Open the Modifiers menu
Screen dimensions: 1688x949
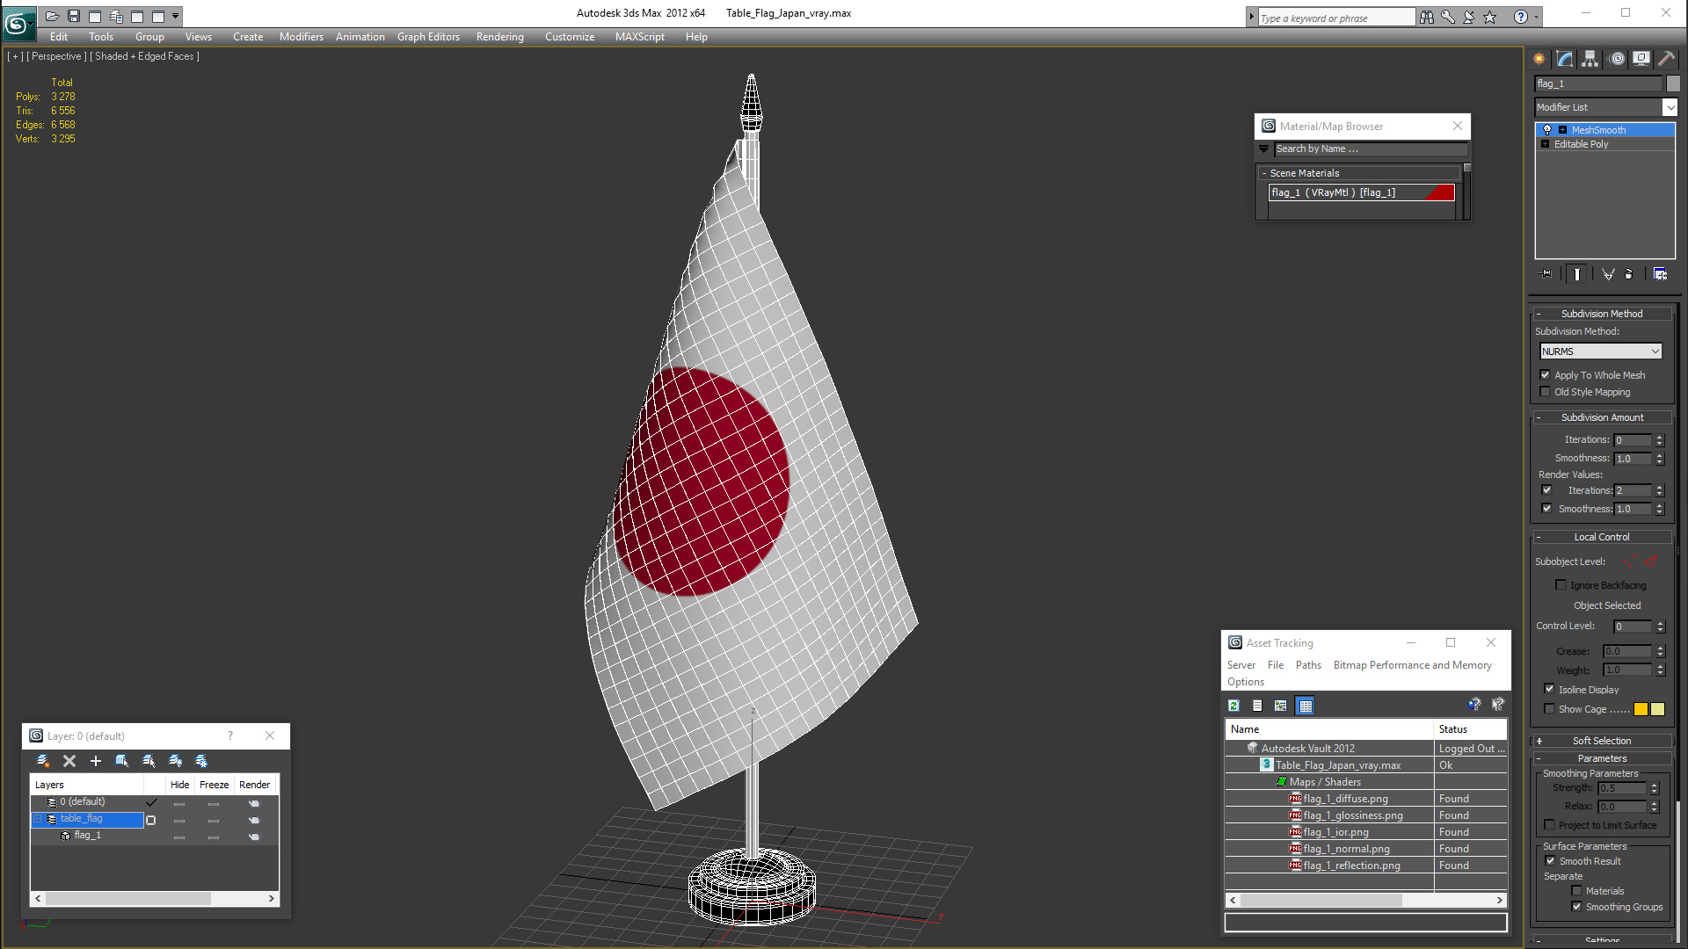(302, 37)
